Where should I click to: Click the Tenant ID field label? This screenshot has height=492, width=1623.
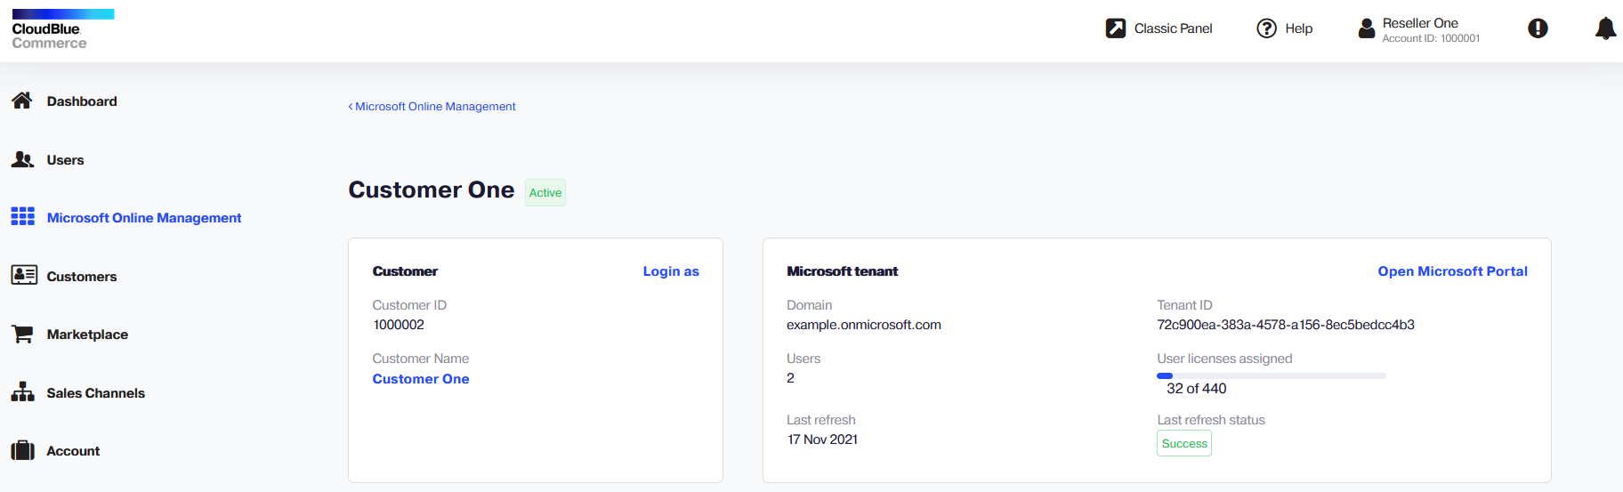(1184, 305)
